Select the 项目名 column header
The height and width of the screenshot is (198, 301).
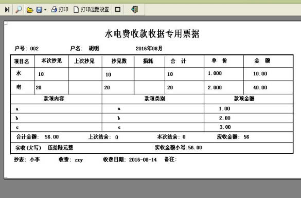pyautogui.click(x=21, y=62)
